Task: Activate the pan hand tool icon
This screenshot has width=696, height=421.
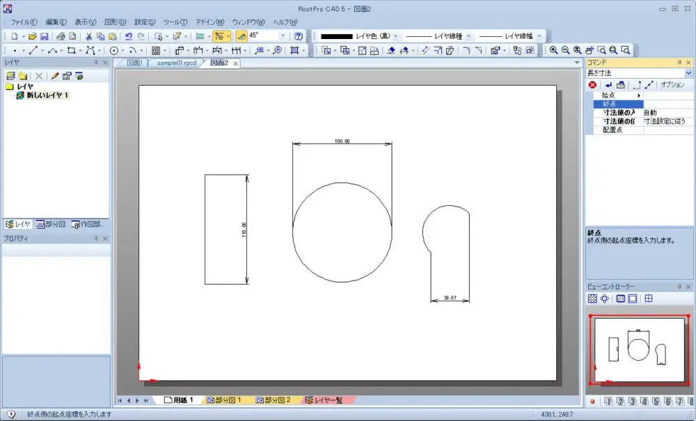Action: 589,50
